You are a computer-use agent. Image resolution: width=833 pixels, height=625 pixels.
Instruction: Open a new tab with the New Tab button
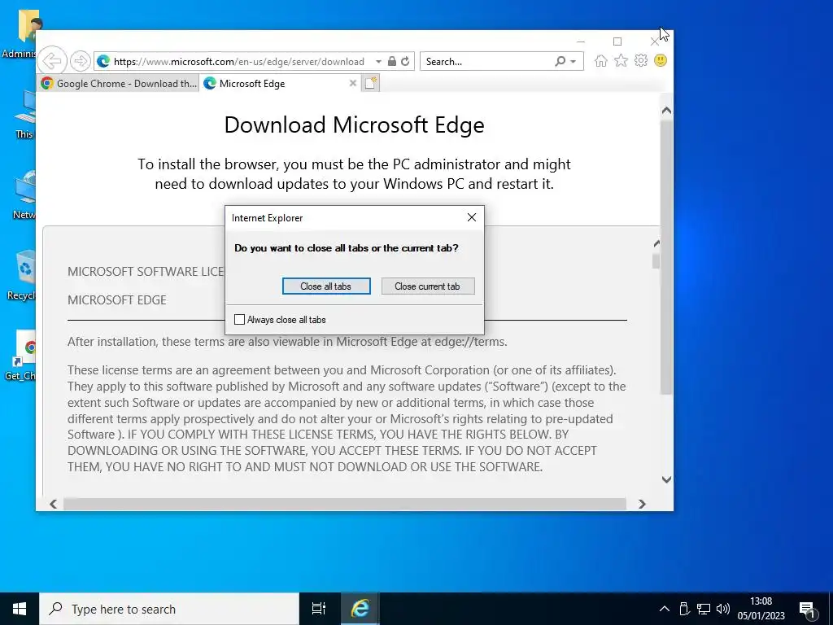click(370, 83)
